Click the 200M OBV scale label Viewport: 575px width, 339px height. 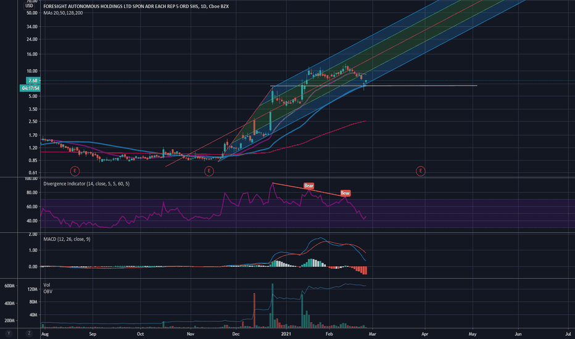pyautogui.click(x=9, y=321)
